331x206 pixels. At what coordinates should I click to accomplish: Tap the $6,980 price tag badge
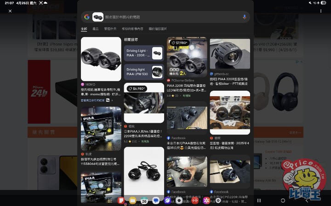[137, 89]
